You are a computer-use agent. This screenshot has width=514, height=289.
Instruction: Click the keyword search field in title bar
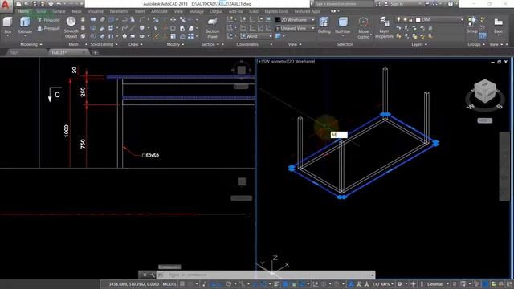345,4
